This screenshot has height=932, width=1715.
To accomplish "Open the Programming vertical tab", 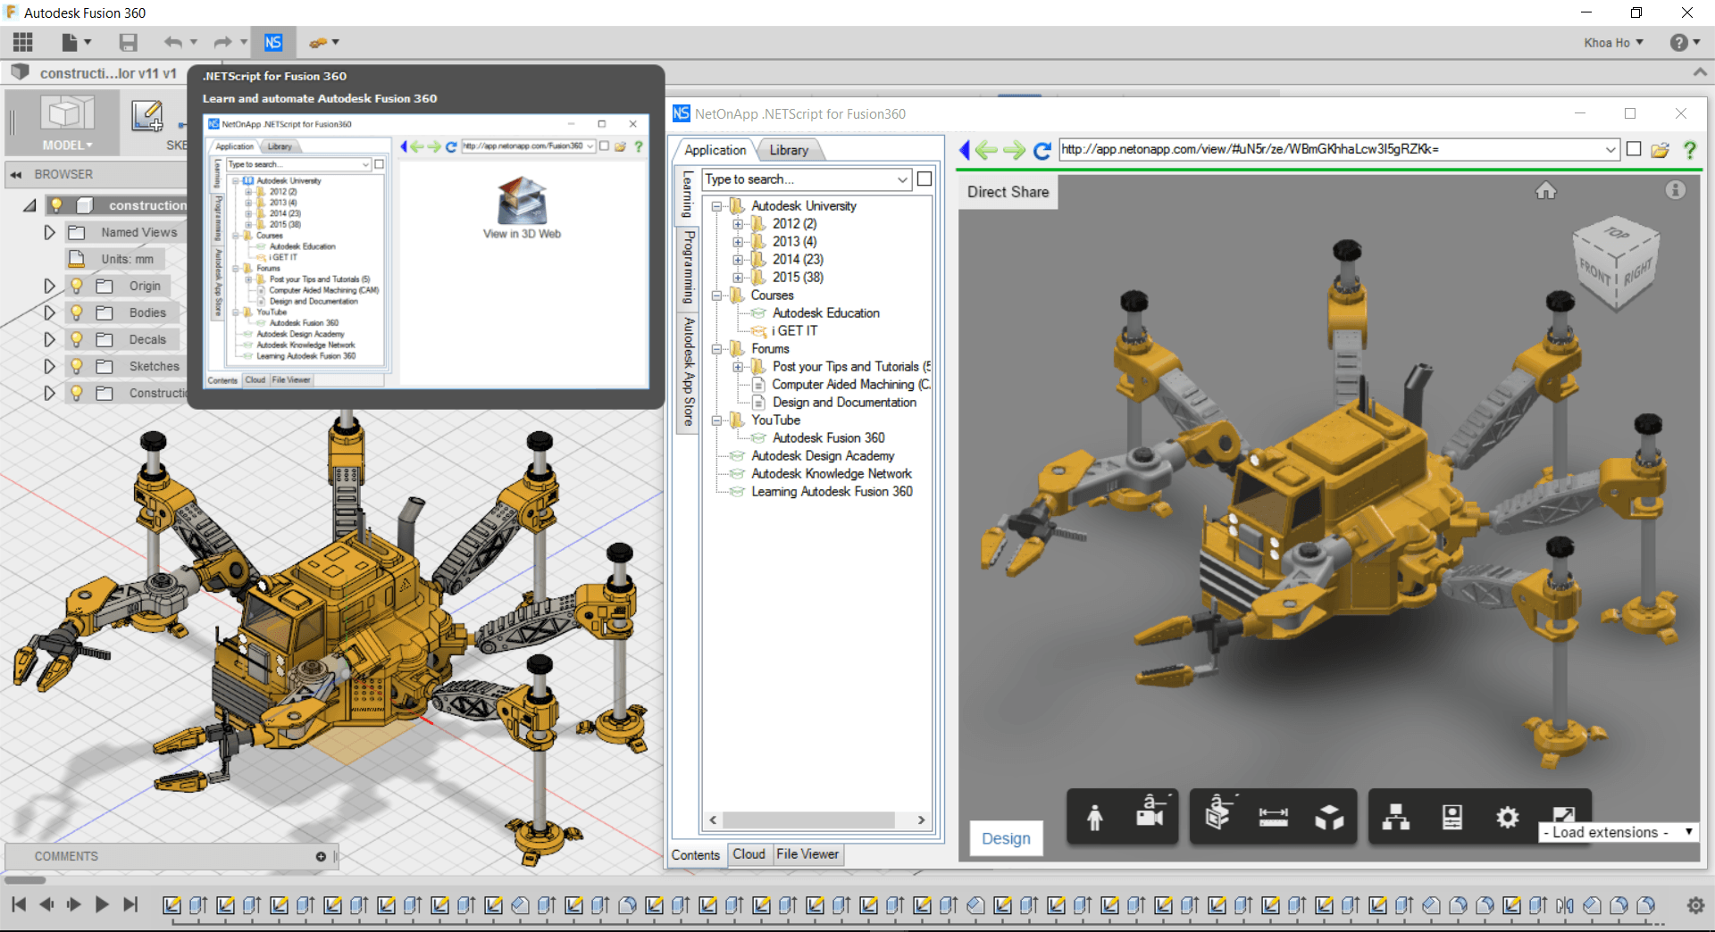I will pos(688,267).
